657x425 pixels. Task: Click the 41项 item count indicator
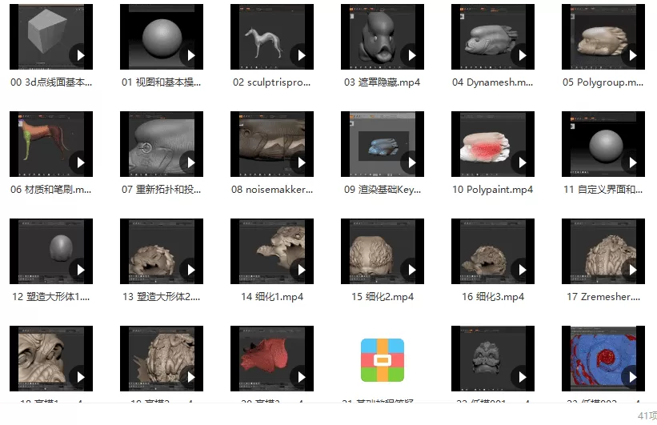pos(647,415)
